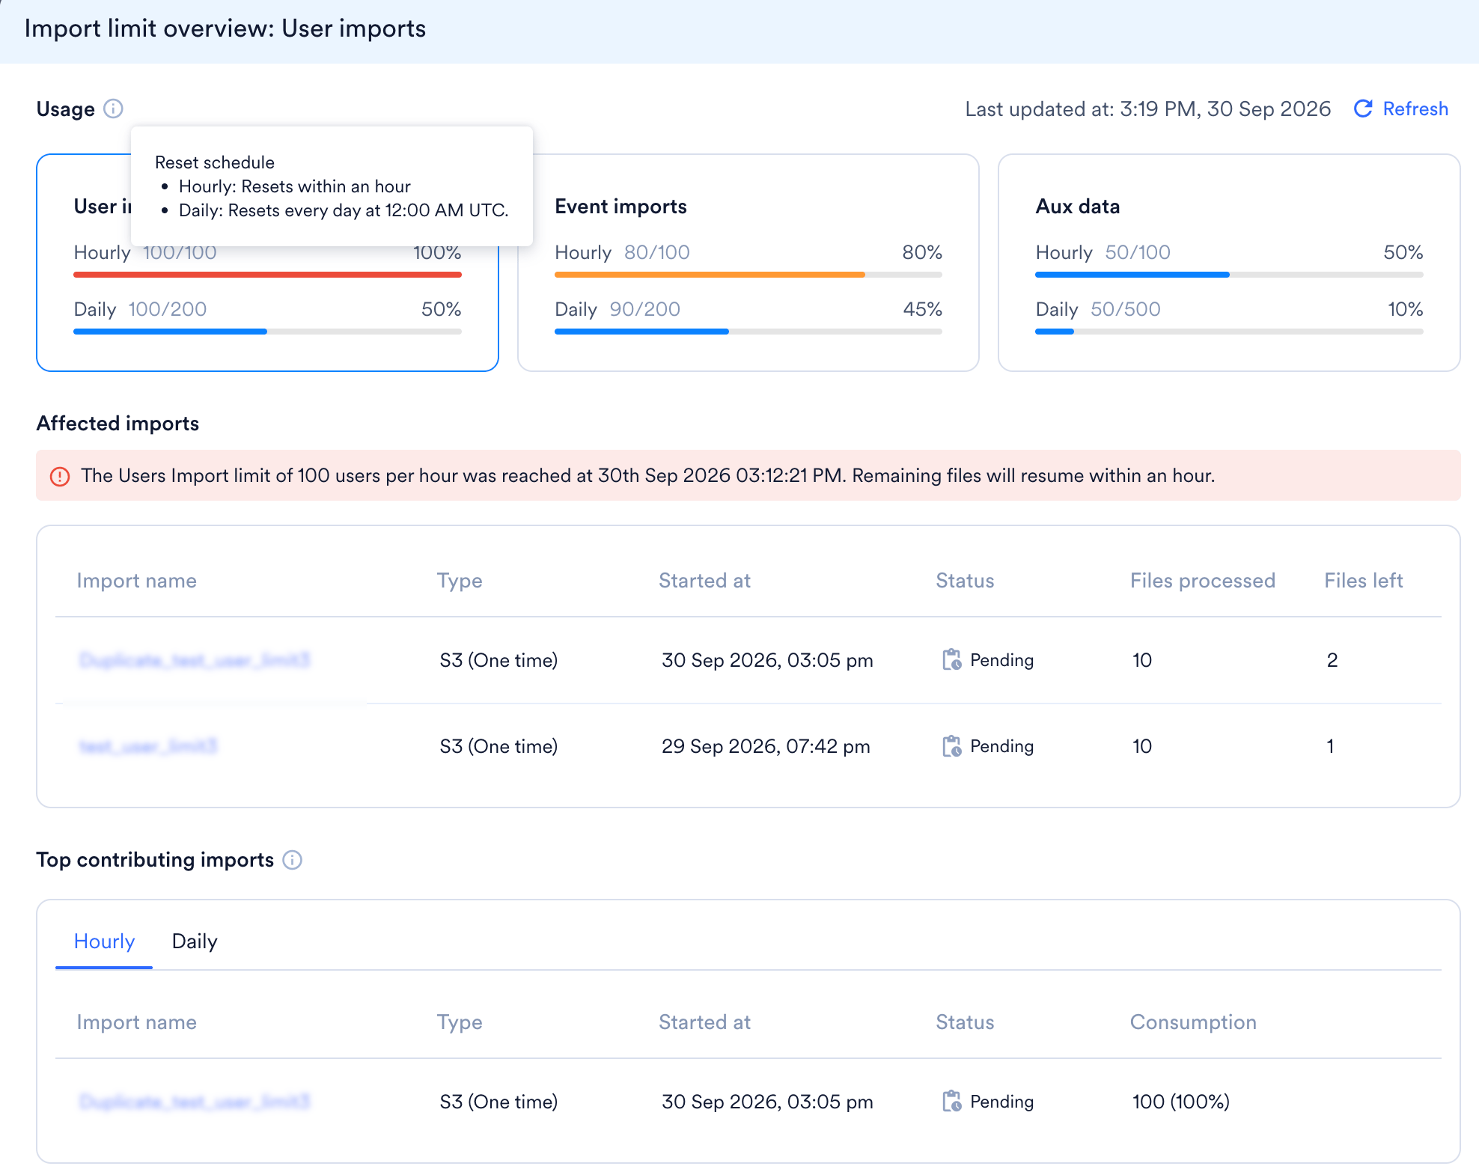Click 'Affected imports' section heading
1479x1172 pixels.
pos(118,424)
